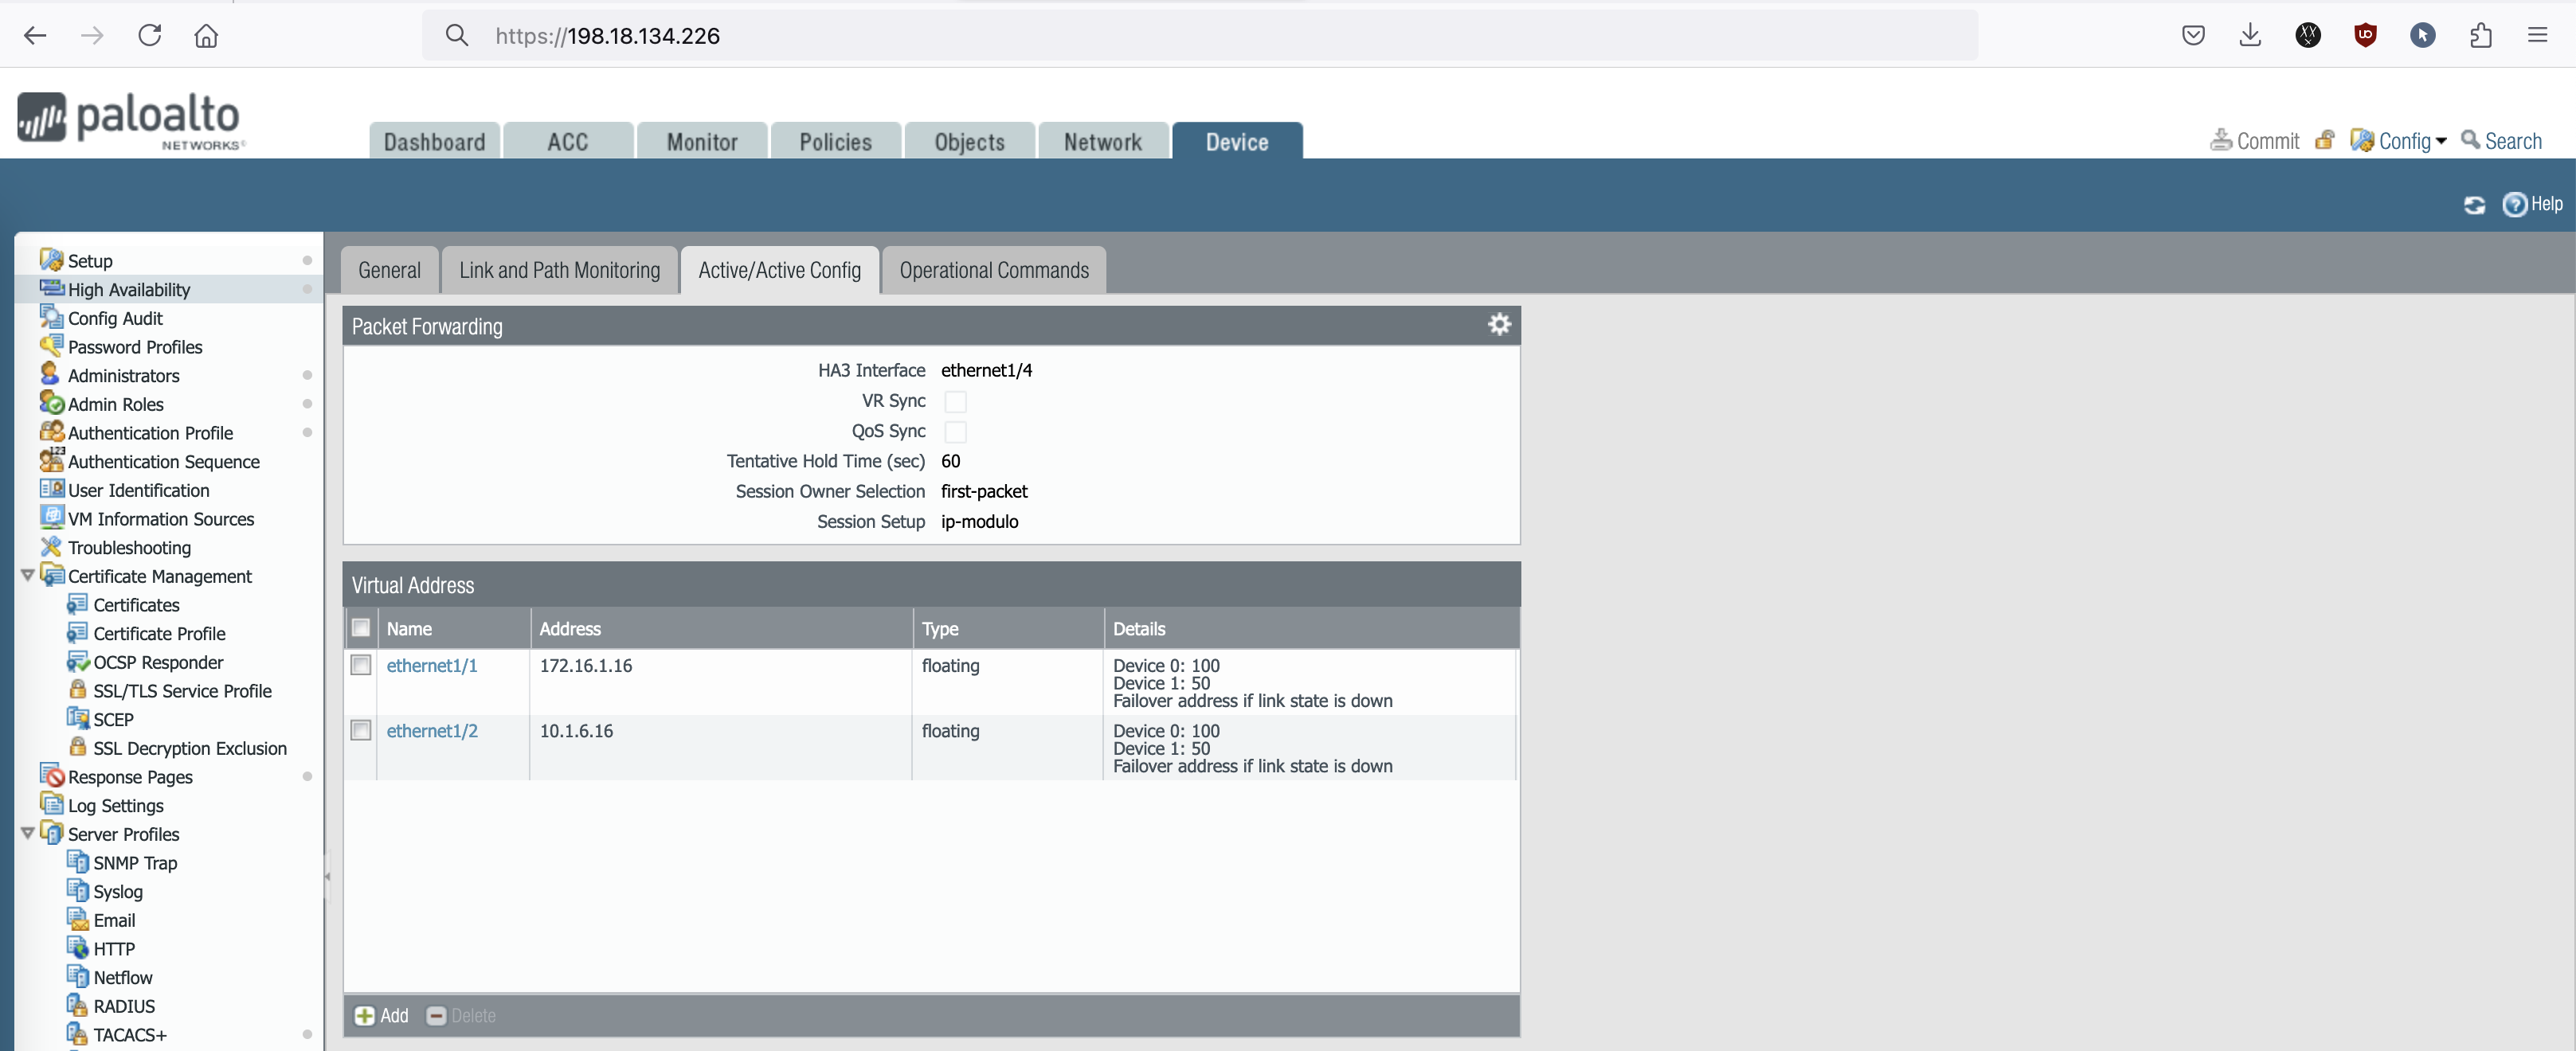Click the refresh icon beside Help

tap(2474, 205)
